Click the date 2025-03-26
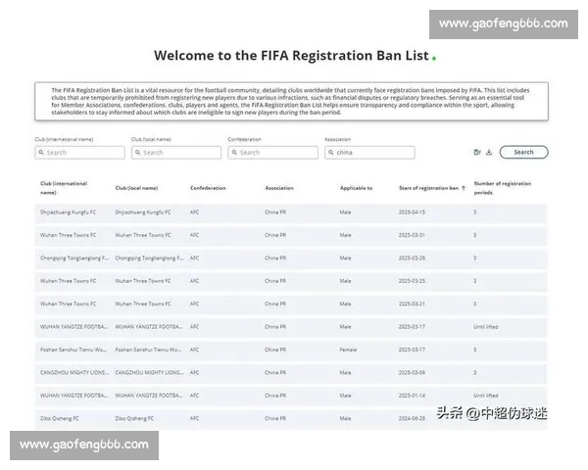Viewport: 588px width, 470px height. [x=412, y=258]
